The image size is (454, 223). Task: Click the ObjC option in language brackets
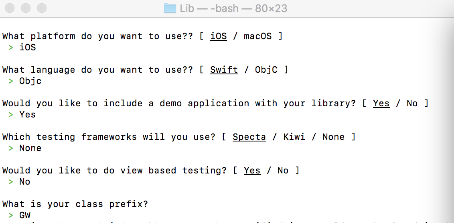coord(266,70)
